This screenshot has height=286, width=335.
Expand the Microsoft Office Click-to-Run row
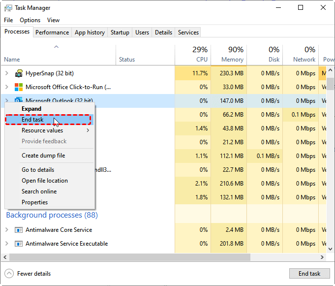click(7, 87)
